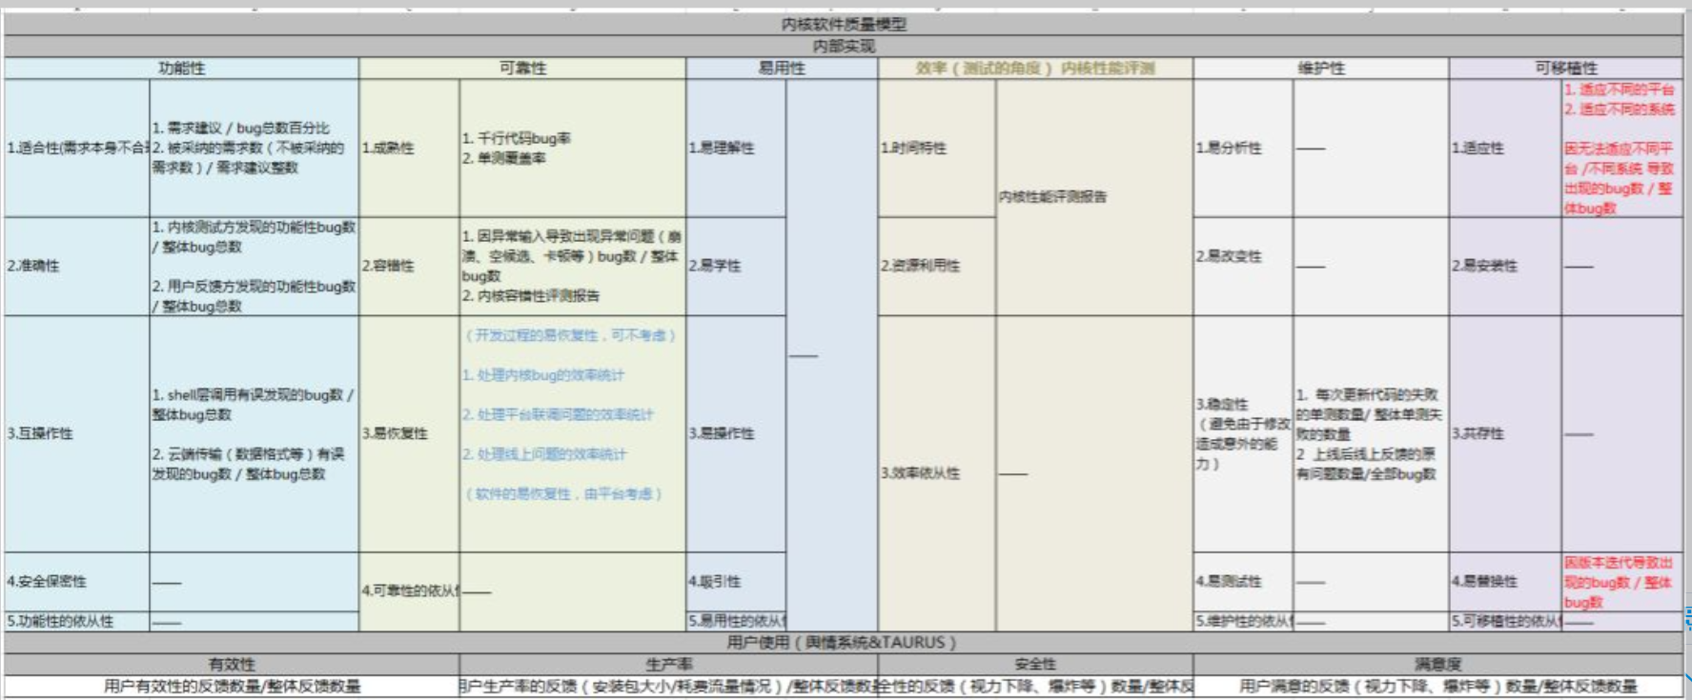Select the 5.功能性的依从性 cell
The height and width of the screenshot is (700, 1692).
pyautogui.click(x=76, y=621)
